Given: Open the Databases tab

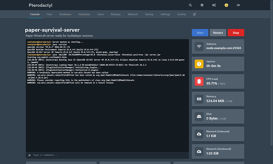Looking at the screenshot, I should coord(65,14).
